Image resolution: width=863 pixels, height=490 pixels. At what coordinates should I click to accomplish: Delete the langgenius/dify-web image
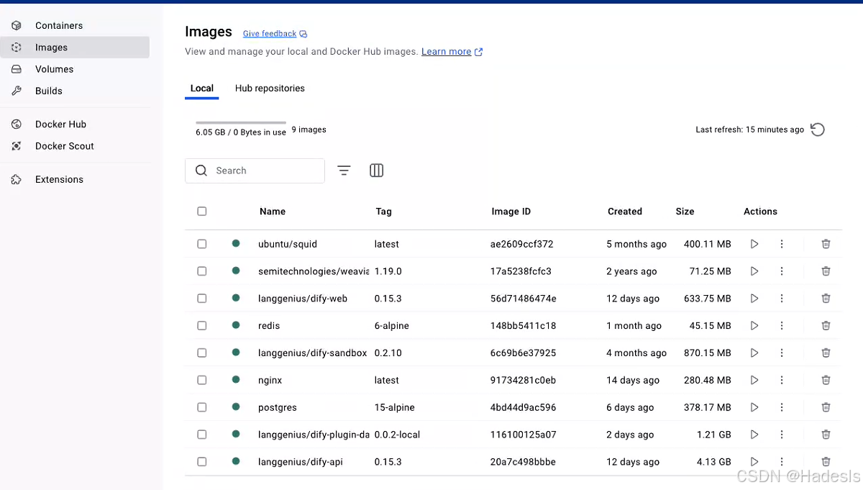[x=826, y=299]
